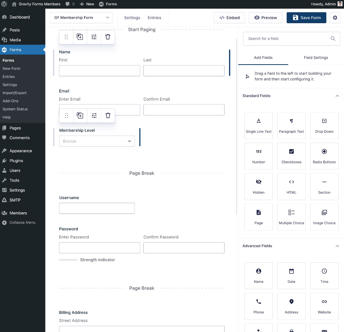Duplicate the Email field with the copy icon
The height and width of the screenshot is (332, 344).
pyautogui.click(x=80, y=115)
